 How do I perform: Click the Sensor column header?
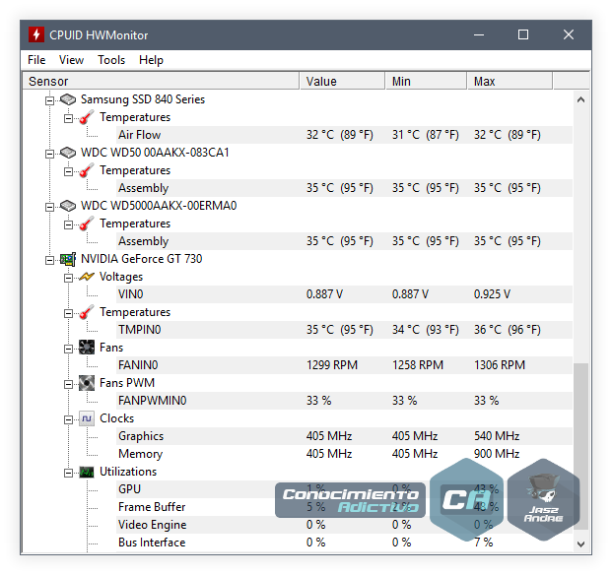[x=161, y=81]
